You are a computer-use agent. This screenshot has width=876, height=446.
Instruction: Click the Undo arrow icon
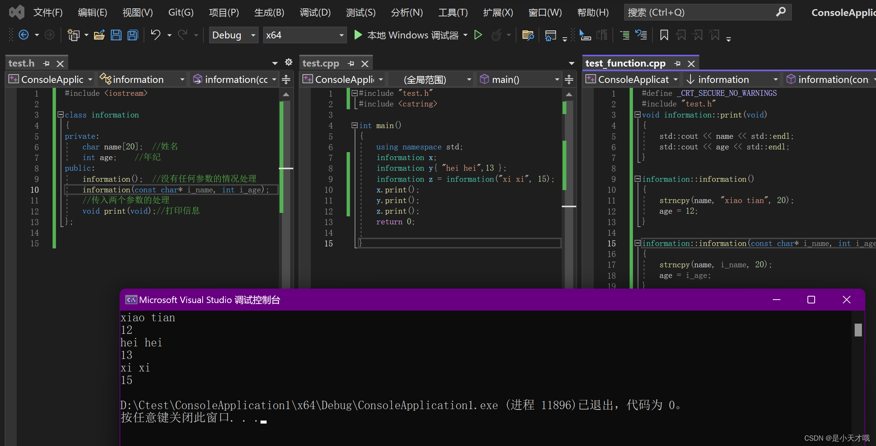click(x=155, y=35)
